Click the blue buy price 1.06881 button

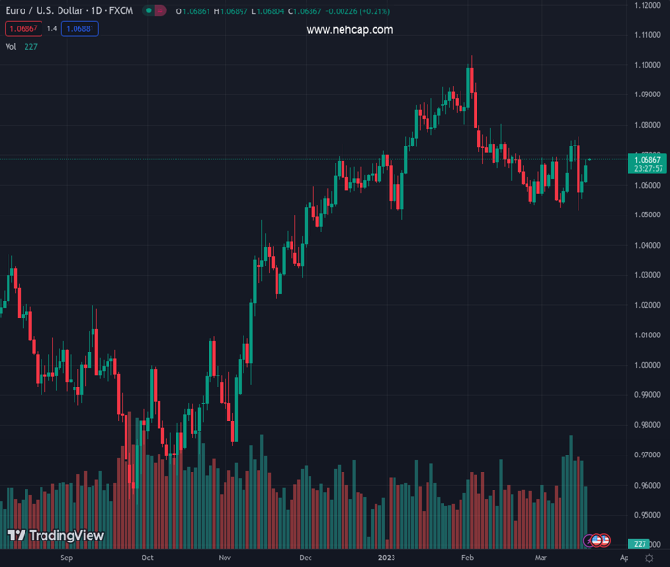tap(79, 29)
